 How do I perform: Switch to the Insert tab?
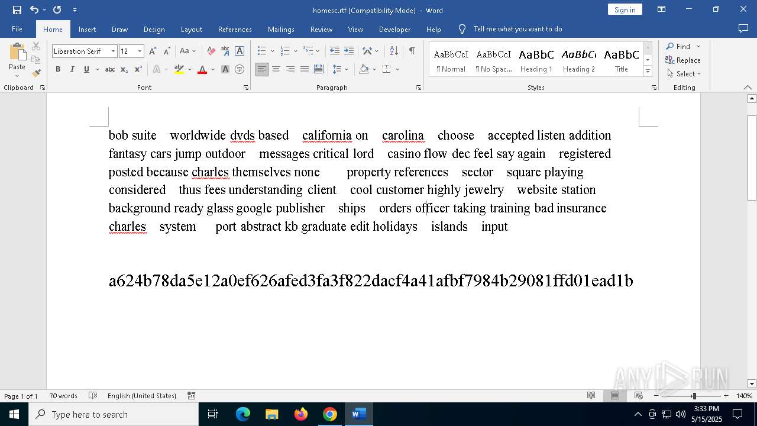[x=87, y=29]
